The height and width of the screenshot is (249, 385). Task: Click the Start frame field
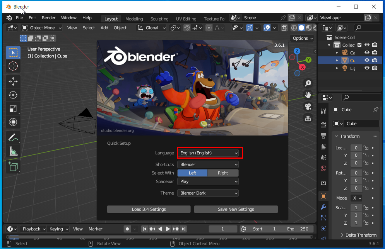coord(264,229)
